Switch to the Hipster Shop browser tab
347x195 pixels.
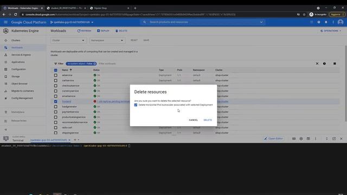click(110, 8)
